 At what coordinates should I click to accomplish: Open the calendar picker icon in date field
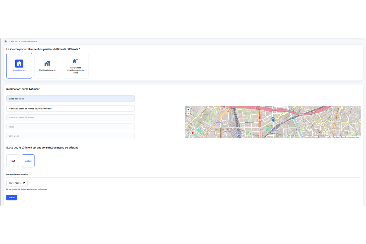pyautogui.click(x=24, y=183)
